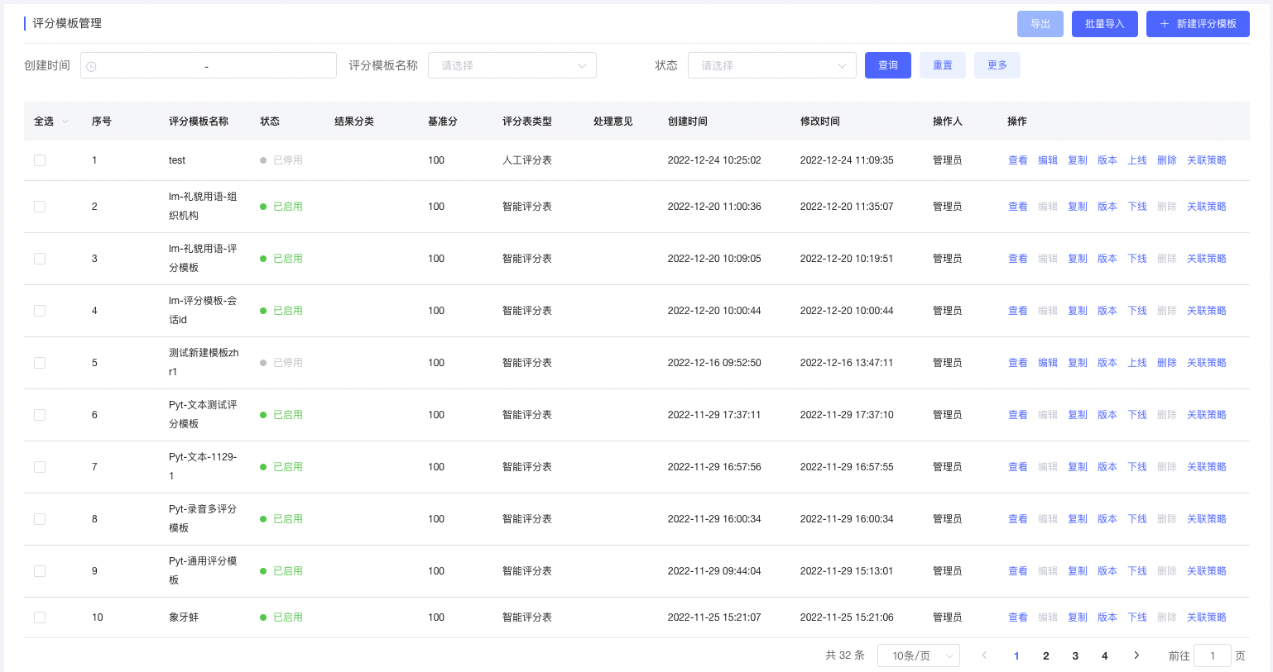This screenshot has height=672, width=1273.
Task: Check the box for Pyt-文本测试评分模板 row
Action: coord(40,415)
